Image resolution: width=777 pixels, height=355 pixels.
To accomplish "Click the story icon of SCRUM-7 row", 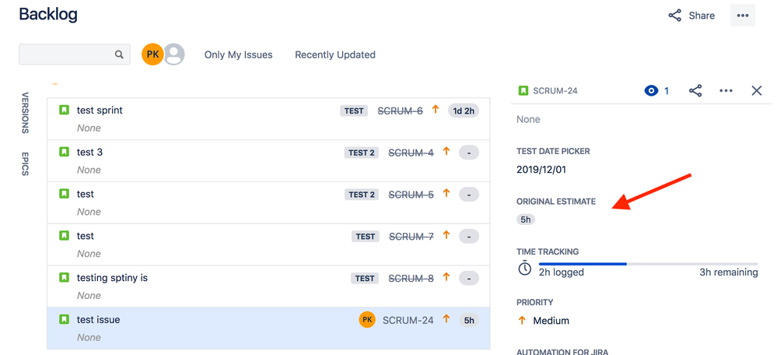I will click(64, 236).
